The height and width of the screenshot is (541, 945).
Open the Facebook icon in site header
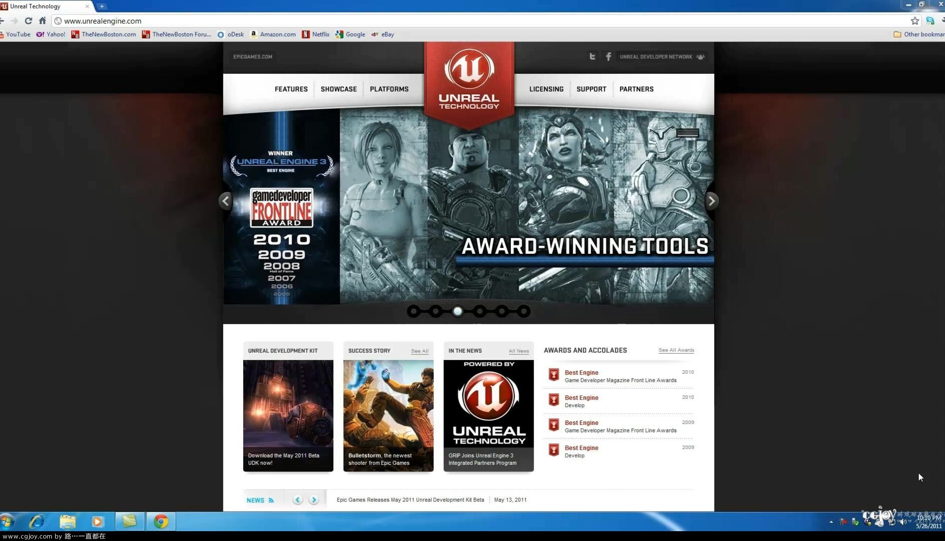608,57
